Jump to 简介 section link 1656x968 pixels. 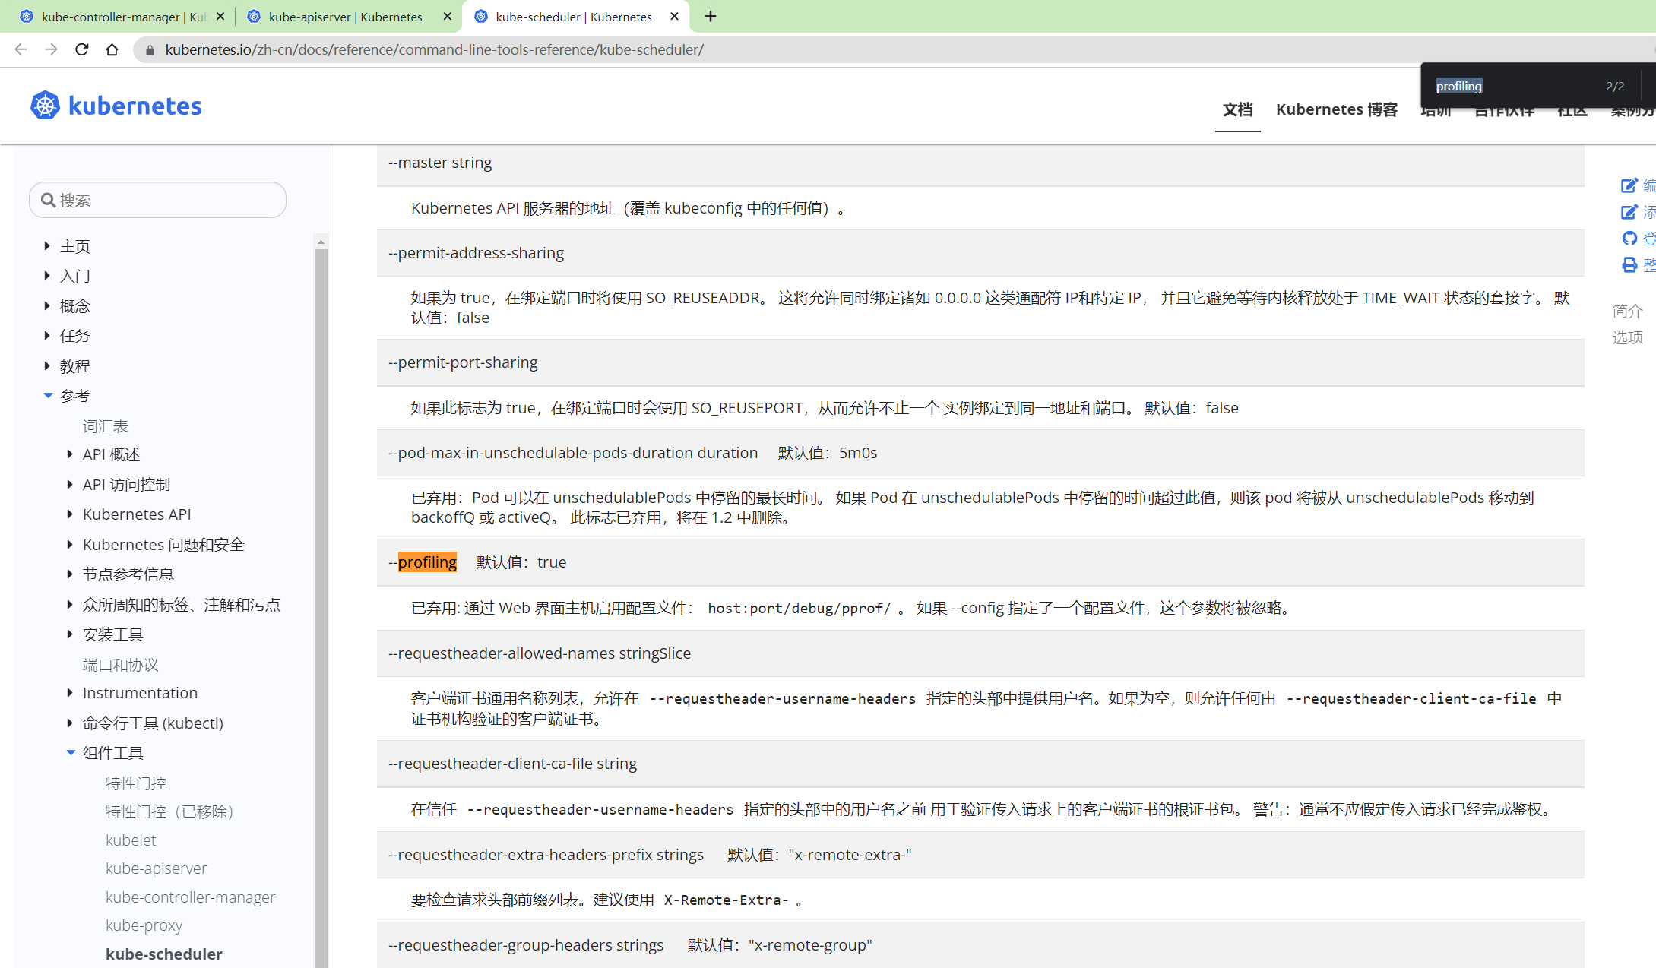(1628, 311)
